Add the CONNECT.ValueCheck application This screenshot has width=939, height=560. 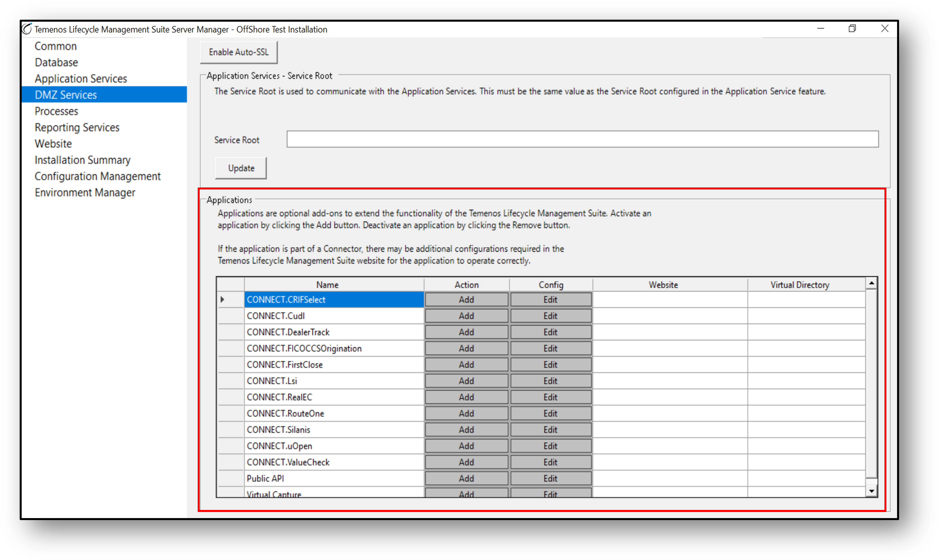[467, 462]
